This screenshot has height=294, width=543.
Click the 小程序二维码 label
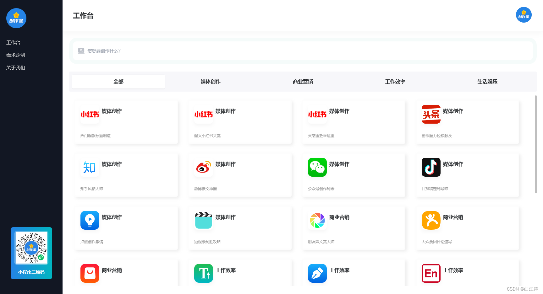[31, 272]
